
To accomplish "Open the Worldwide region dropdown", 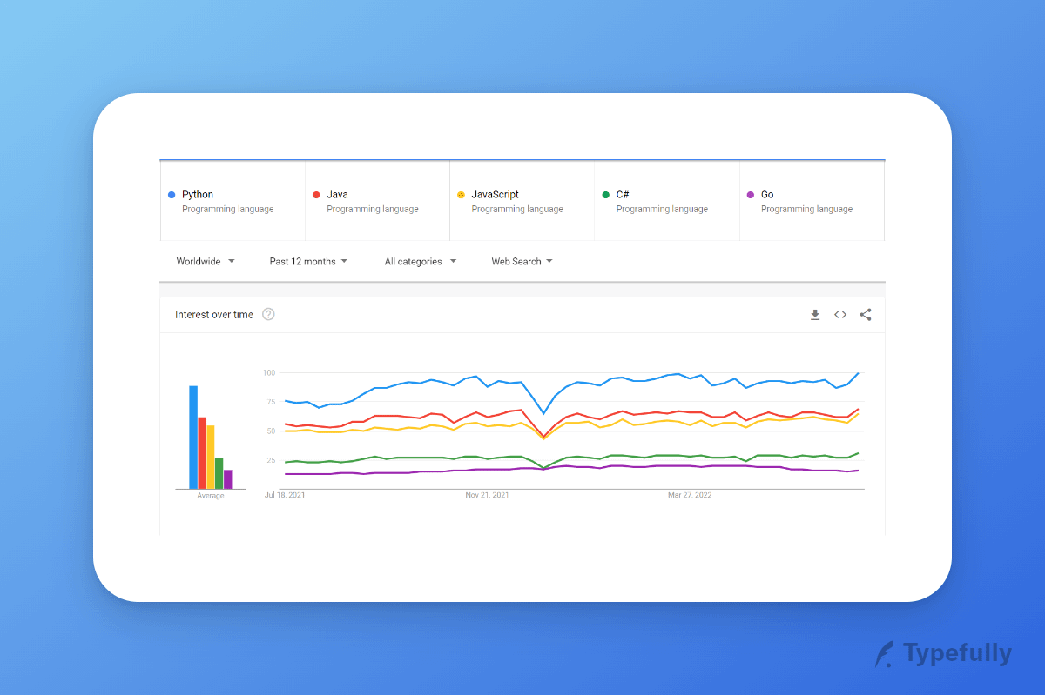I will (x=206, y=261).
